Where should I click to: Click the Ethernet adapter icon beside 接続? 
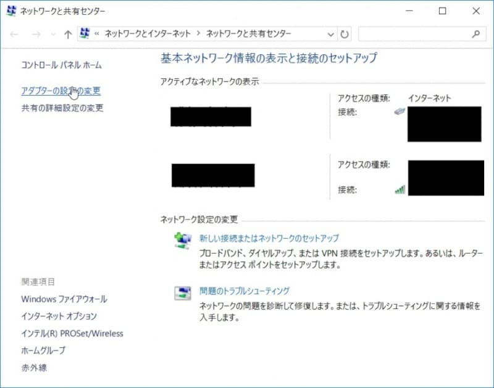point(399,112)
